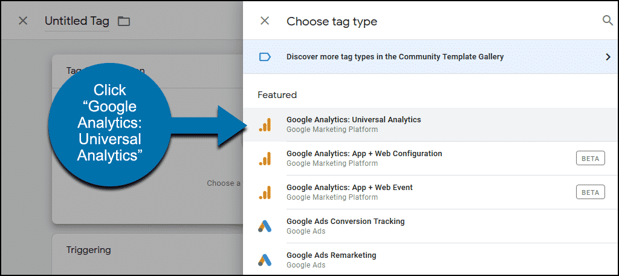Edit the Untitled Tag name field
This screenshot has width=619, height=276.
click(77, 21)
